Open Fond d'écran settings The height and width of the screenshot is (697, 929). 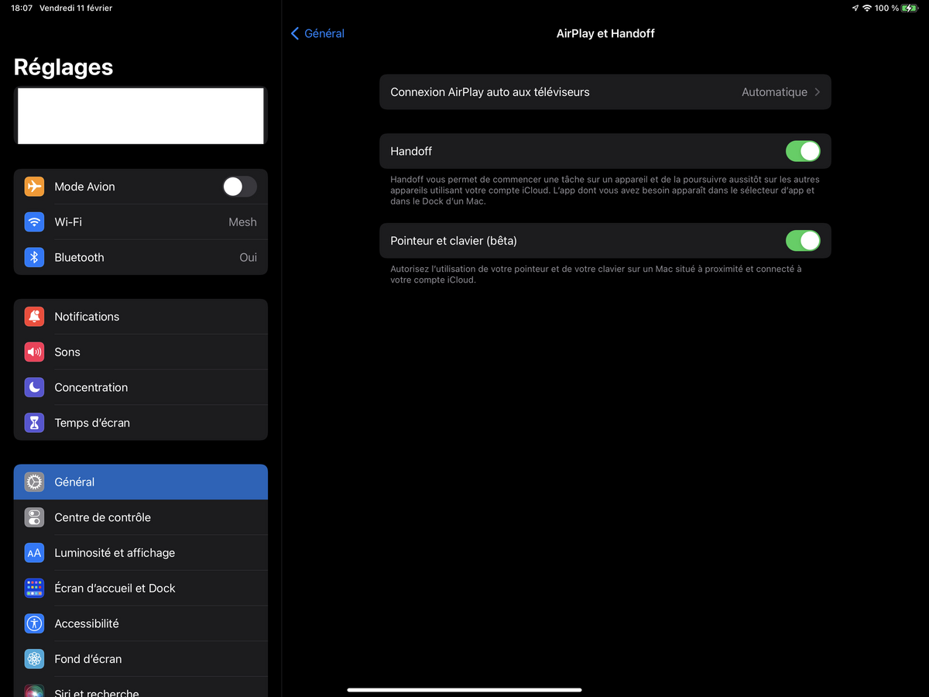[141, 659]
